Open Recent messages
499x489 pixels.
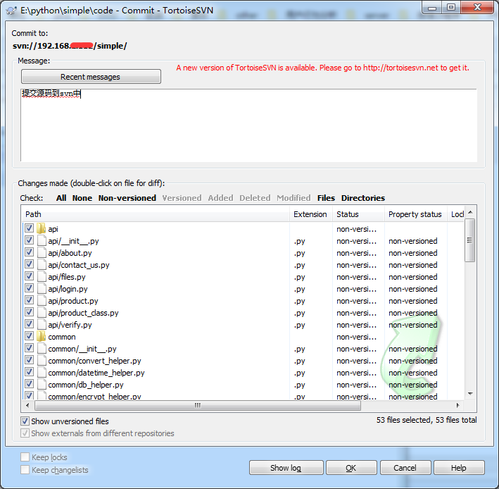(91, 77)
